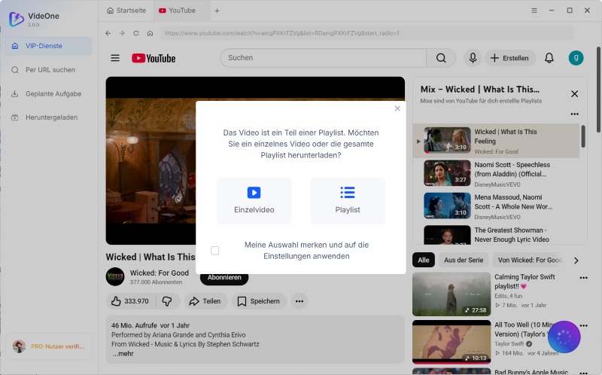The width and height of the screenshot is (602, 375).
Task: Open Heruntergeladen in the sidebar
Action: click(49, 117)
